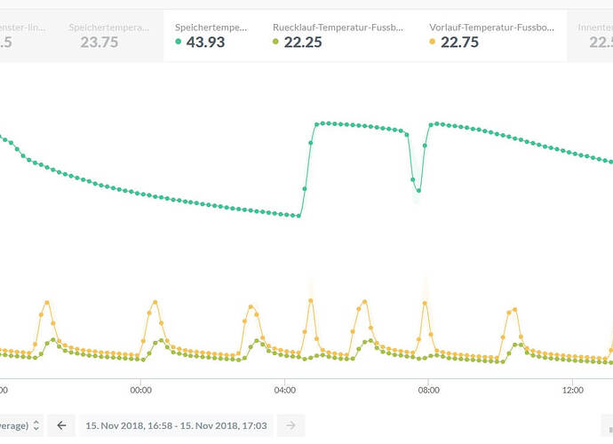The image size is (613, 444).
Task: Toggle the Vorlauf-Temperatur-Fussboden series
Action: click(x=493, y=36)
